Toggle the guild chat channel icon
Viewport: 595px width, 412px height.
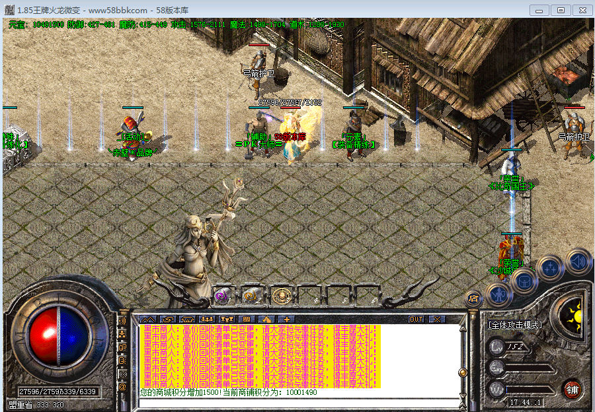click(x=122, y=347)
